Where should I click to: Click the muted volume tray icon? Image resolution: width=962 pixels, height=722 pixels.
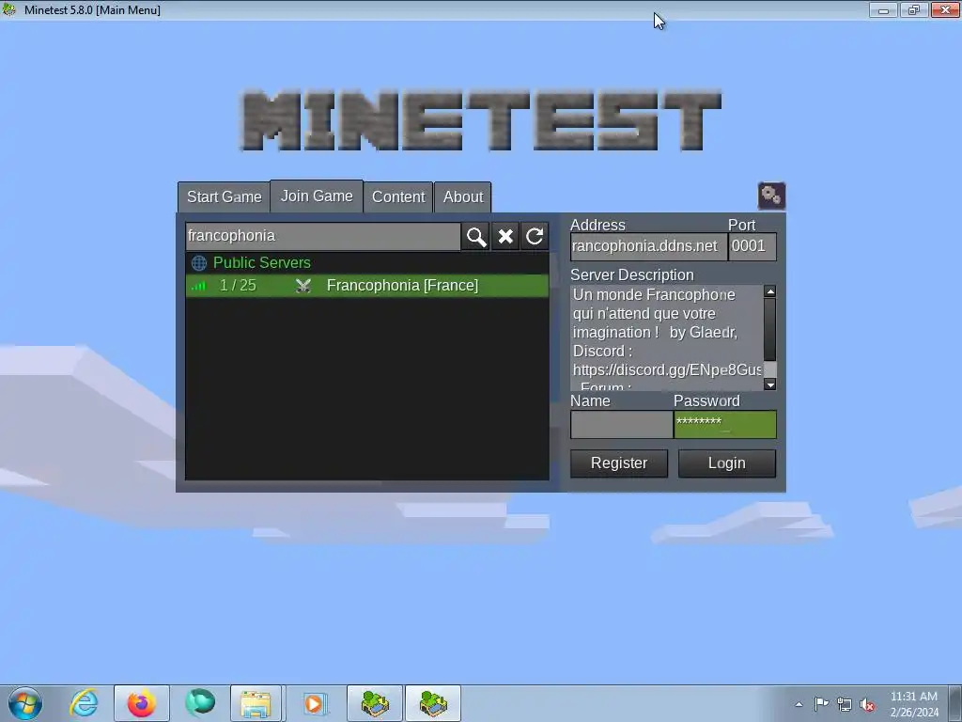tap(867, 704)
